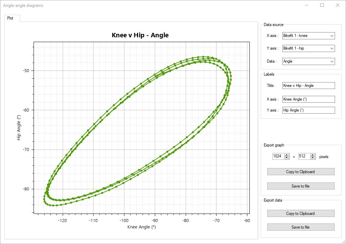This screenshot has width=346, height=244.
Task: Click the export height value 512
Action: (304, 156)
